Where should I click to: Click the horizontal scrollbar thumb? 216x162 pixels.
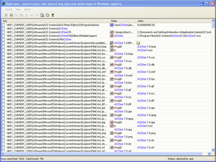(x=103, y=154)
